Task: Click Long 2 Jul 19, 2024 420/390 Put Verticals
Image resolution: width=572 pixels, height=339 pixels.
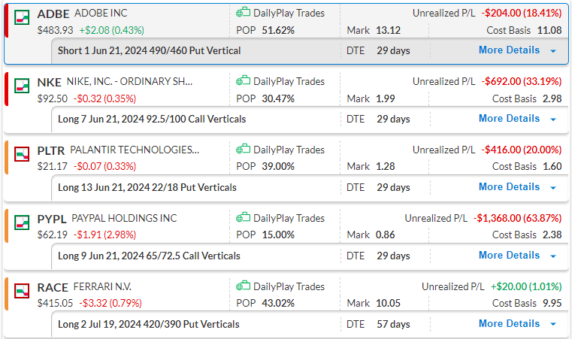Action: pos(149,325)
